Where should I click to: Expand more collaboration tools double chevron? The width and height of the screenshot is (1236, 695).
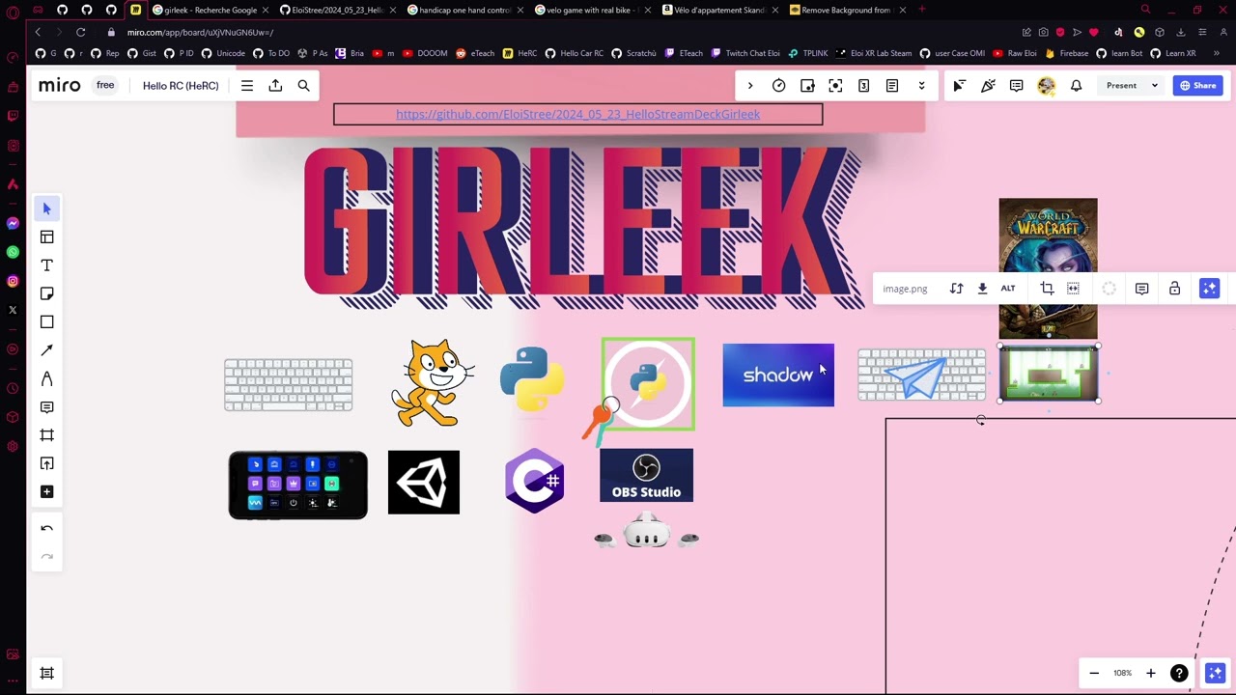point(921,86)
